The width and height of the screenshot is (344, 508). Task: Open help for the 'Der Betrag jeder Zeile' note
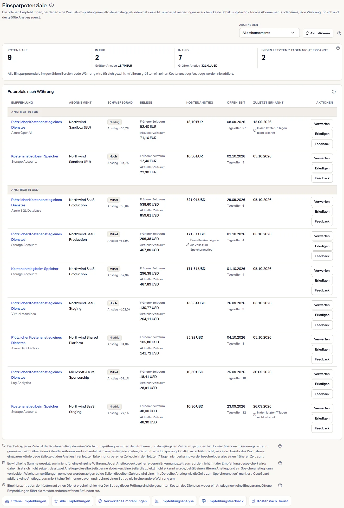tap(280, 446)
